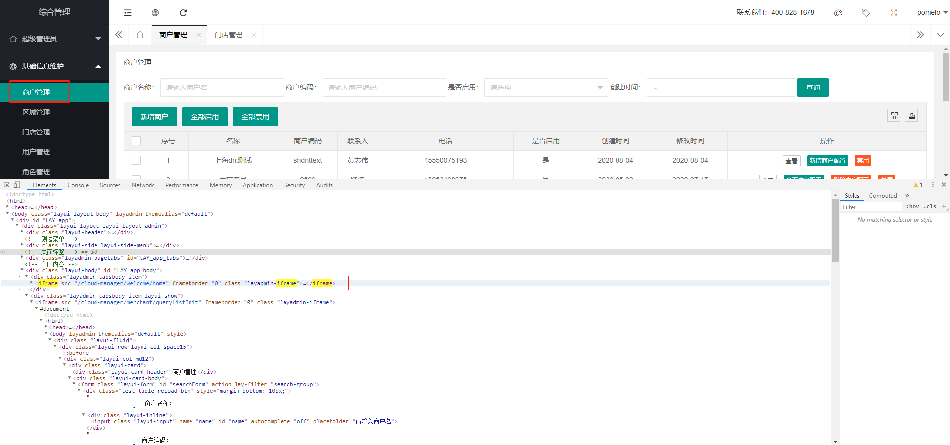Viewport: 950px width, 445px height.
Task: Click the 查询 search button
Action: point(813,88)
